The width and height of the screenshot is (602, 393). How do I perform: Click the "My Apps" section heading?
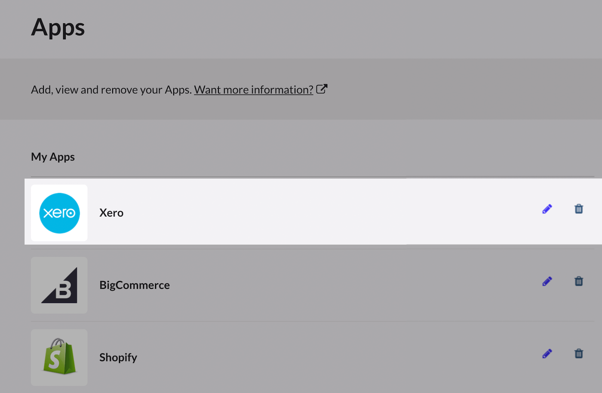(53, 157)
